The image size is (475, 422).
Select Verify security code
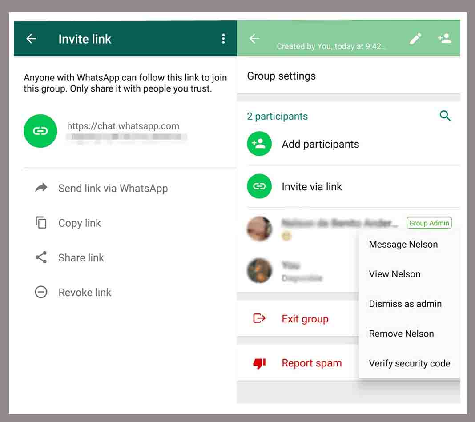tap(410, 363)
